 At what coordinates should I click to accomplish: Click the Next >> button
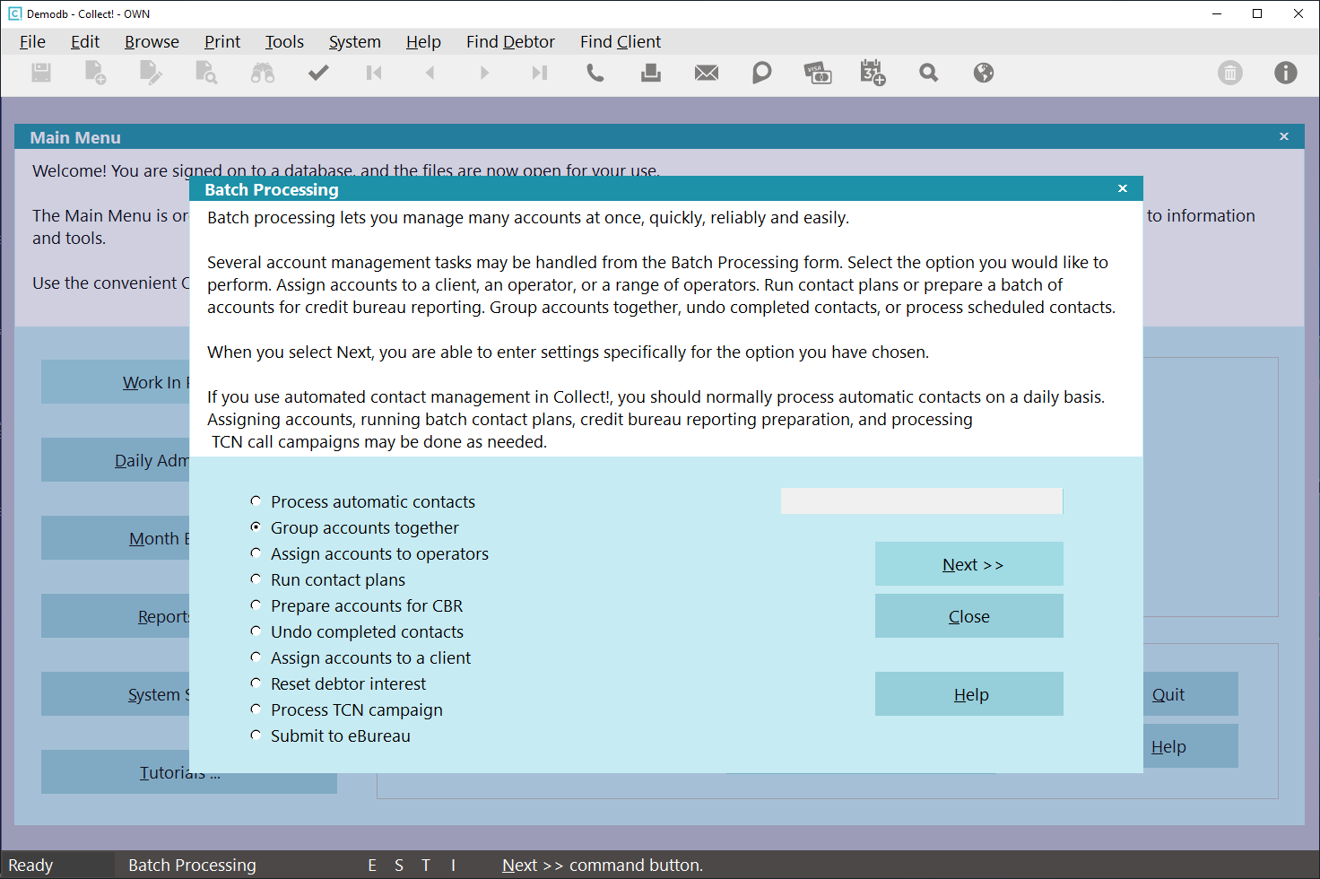969,564
